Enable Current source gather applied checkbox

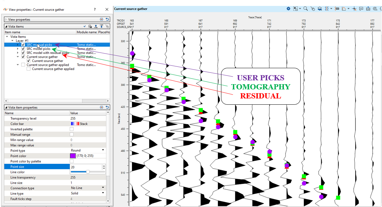pyautogui.click(x=23, y=65)
